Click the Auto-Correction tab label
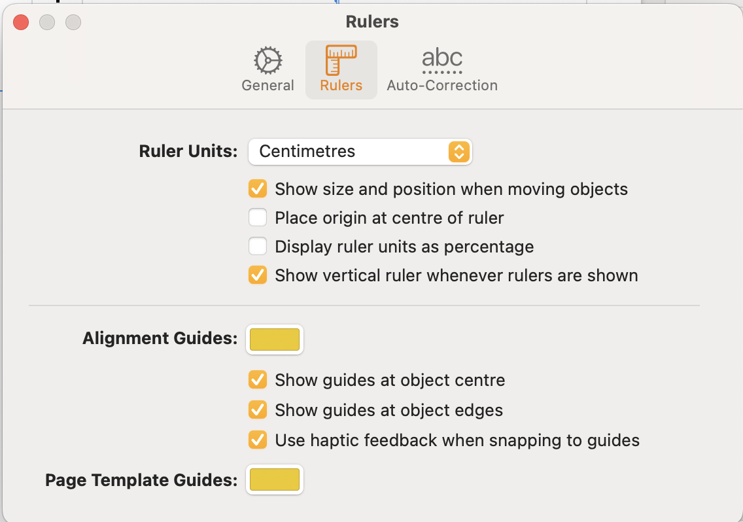 tap(442, 86)
